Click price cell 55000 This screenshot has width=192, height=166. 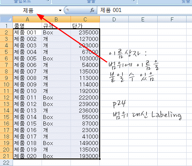(85, 117)
